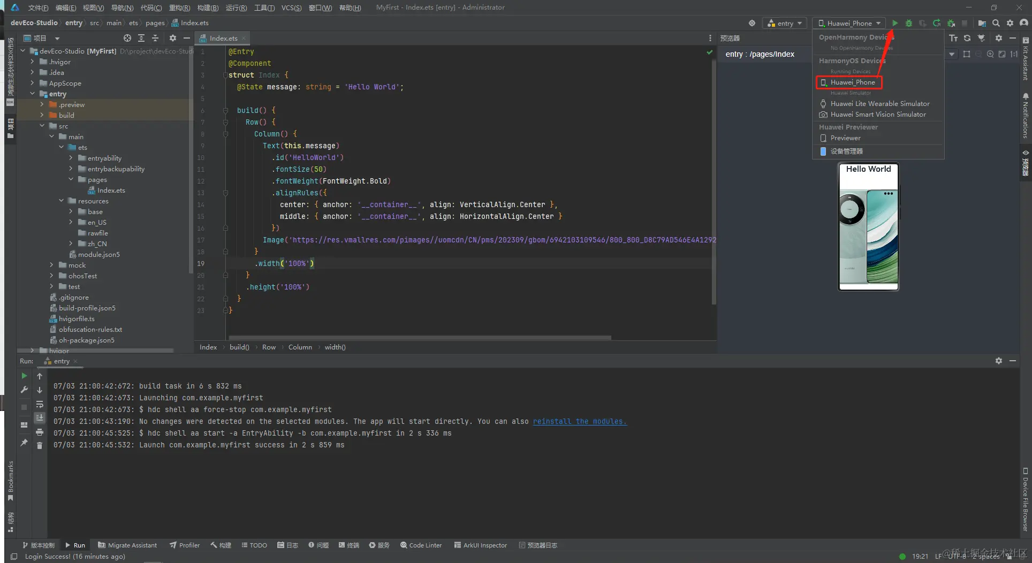The width and height of the screenshot is (1032, 563).
Task: Click the green reload/apply changes icon
Action: (936, 23)
